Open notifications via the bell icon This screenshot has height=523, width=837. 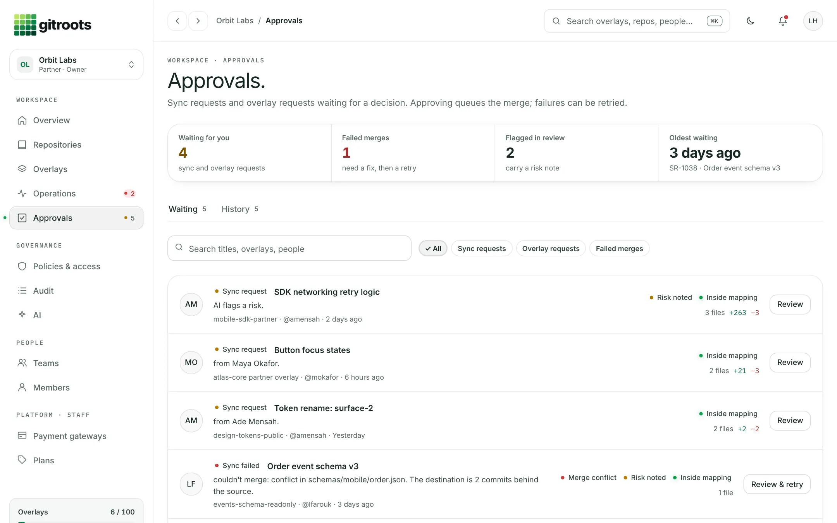(783, 21)
